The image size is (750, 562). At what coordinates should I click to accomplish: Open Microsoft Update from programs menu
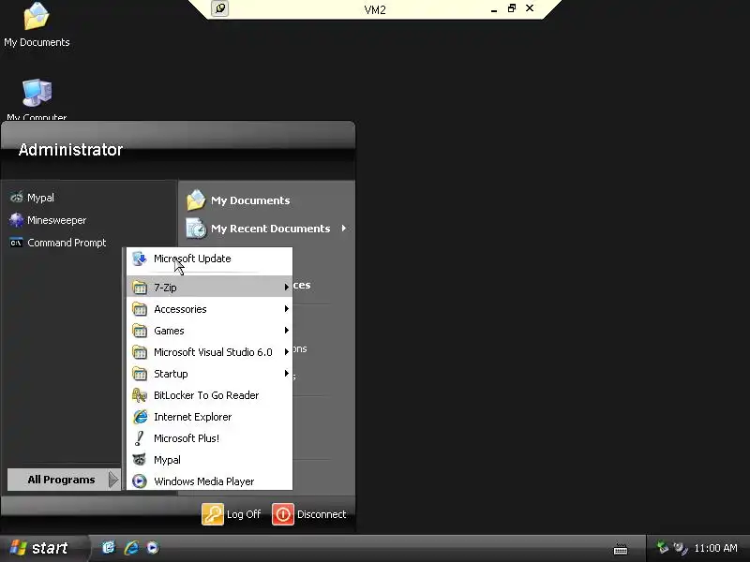pos(209,259)
